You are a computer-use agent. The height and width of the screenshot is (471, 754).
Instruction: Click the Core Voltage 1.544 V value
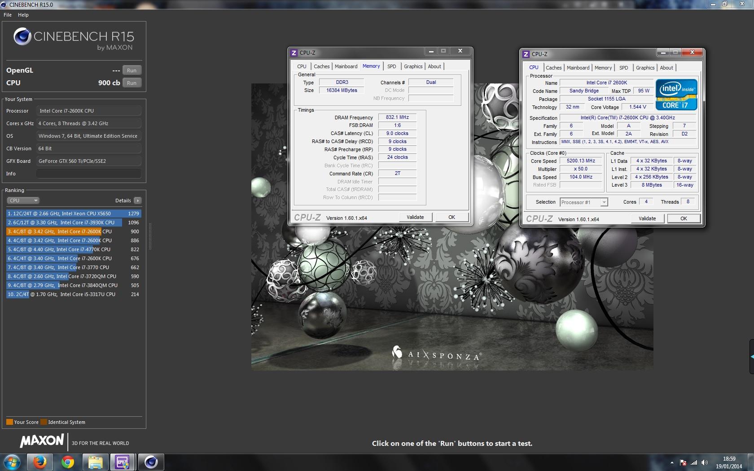pyautogui.click(x=638, y=107)
